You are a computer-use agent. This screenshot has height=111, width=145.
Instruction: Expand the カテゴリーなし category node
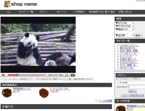(118, 68)
